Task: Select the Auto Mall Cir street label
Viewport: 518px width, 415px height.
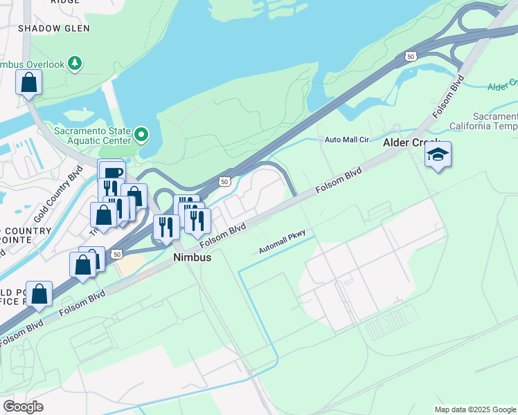Action: [347, 140]
